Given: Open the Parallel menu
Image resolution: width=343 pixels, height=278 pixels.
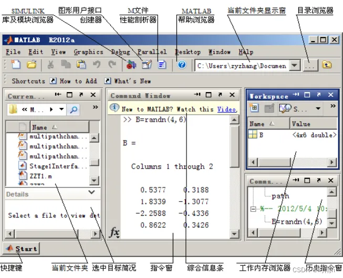Looking at the screenshot, I should pyautogui.click(x=152, y=52).
